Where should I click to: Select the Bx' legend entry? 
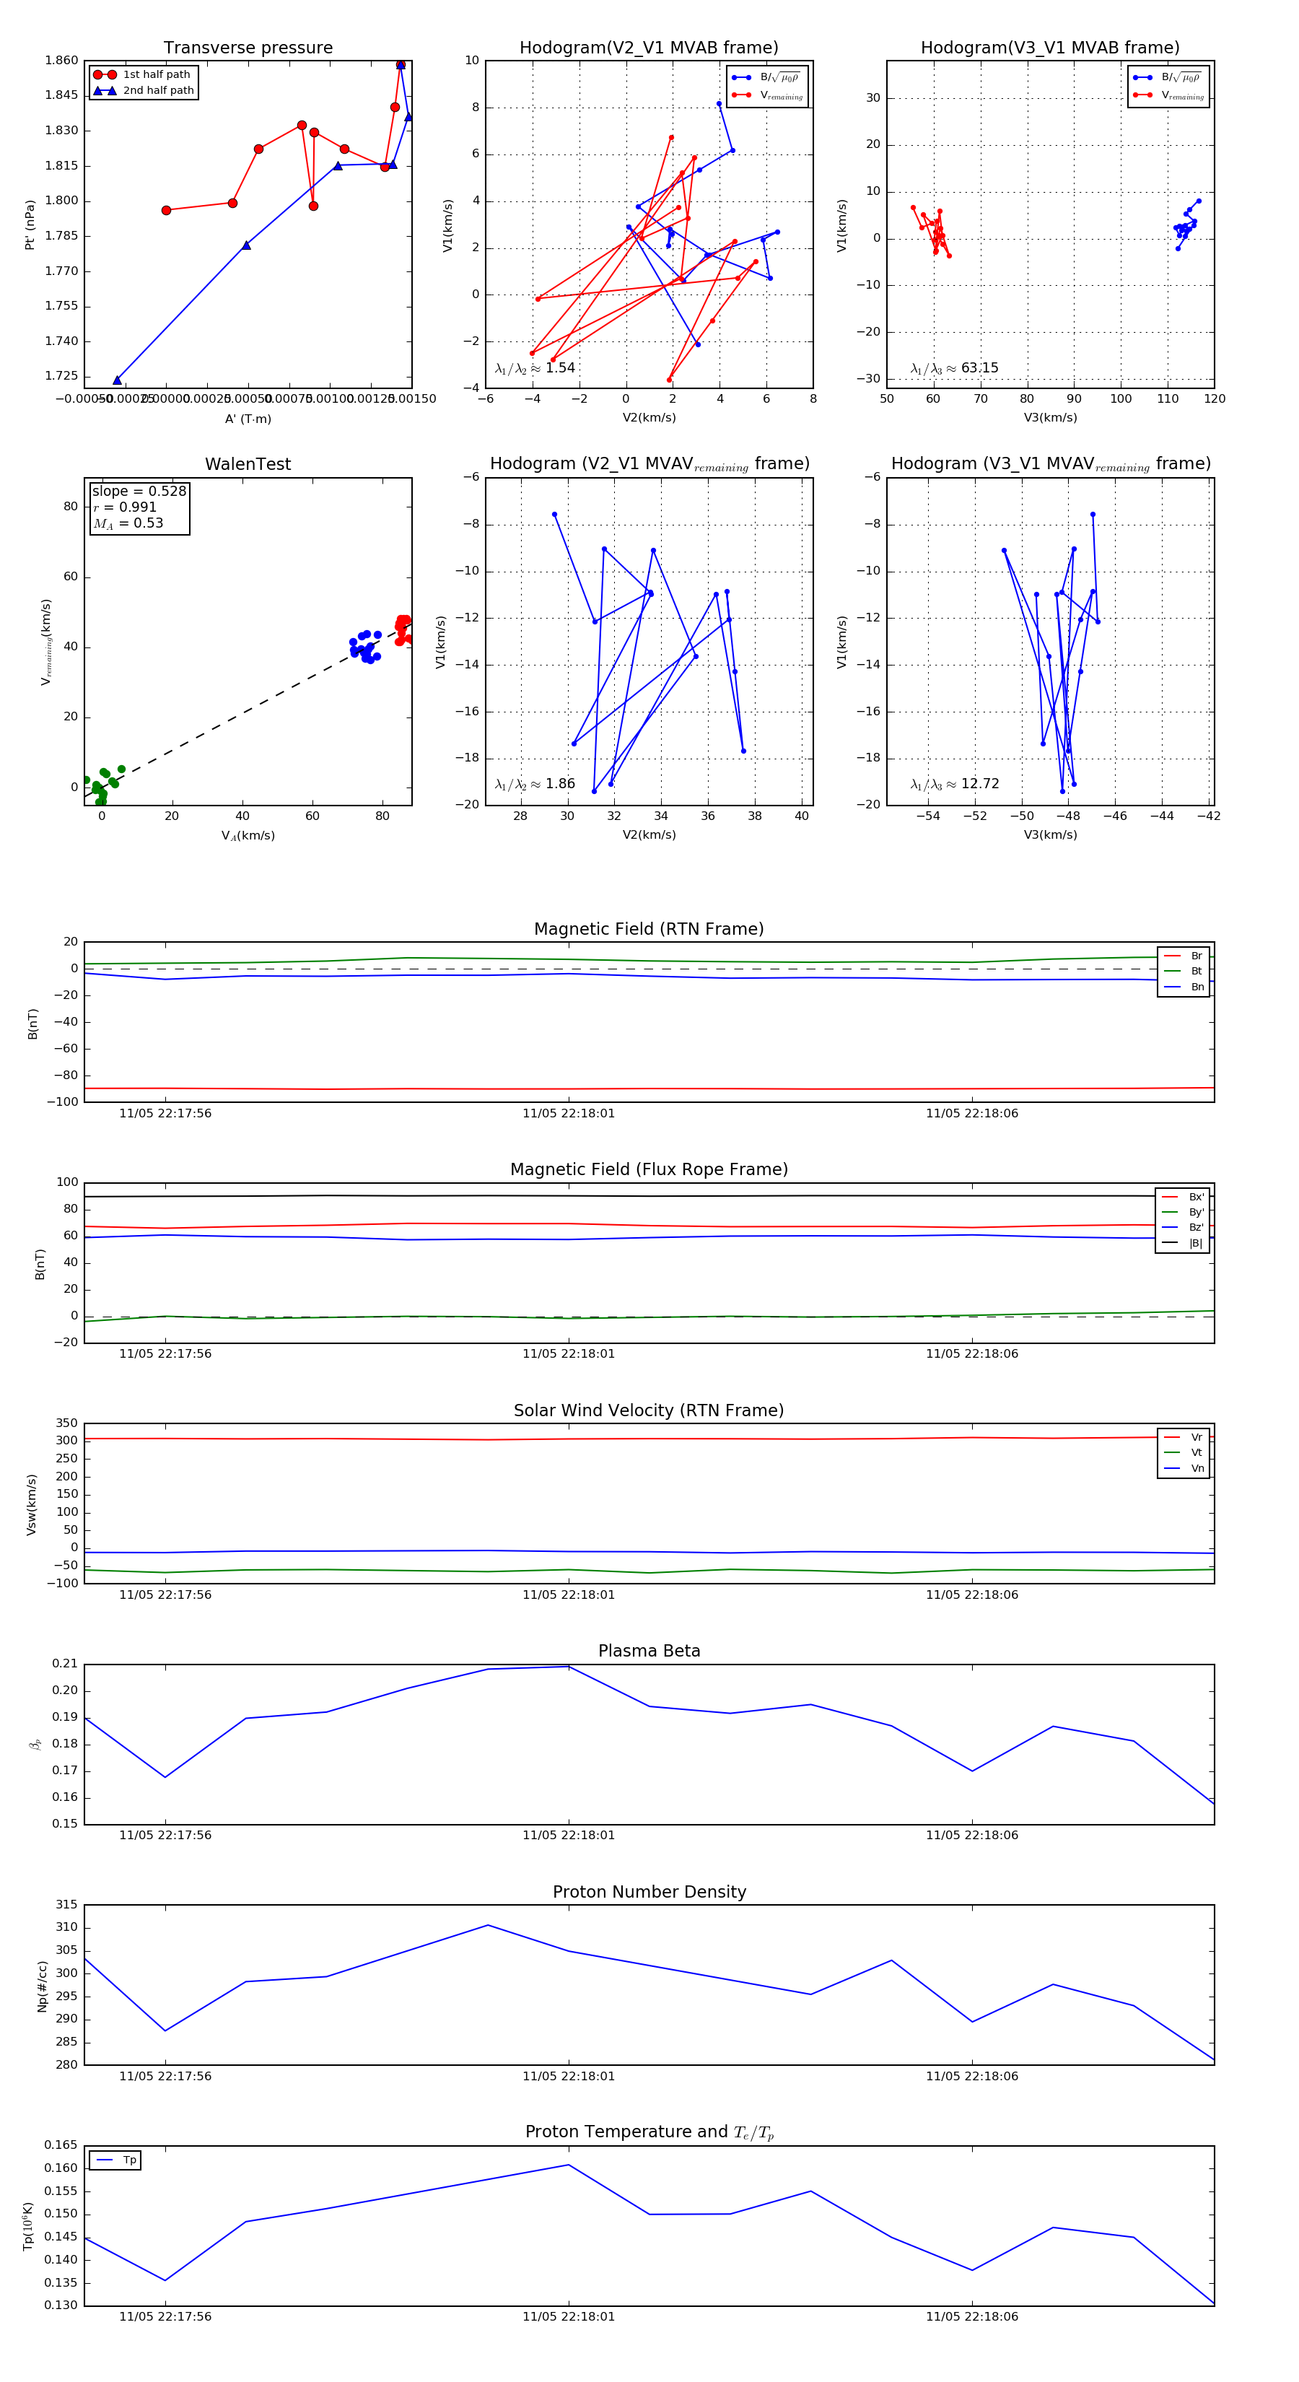coord(1183,1197)
